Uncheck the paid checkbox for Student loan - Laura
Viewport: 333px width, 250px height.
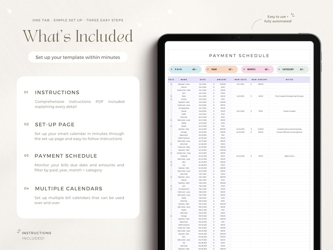(x=171, y=153)
